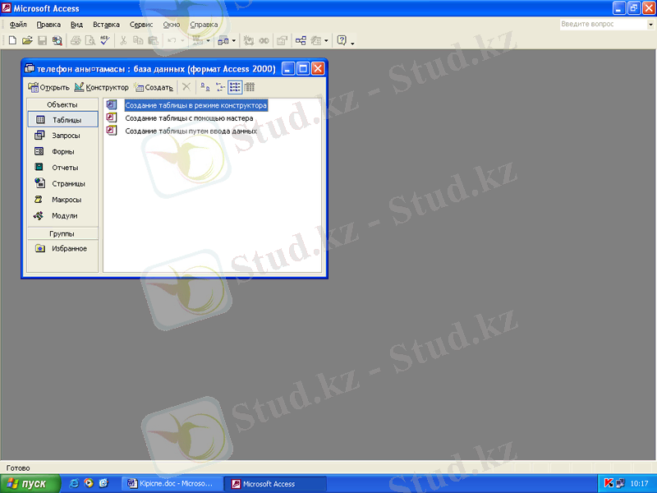Run the Spelling check icon

[x=105, y=40]
